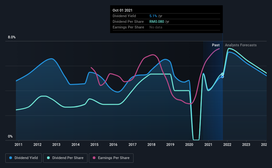Click the 2013 x-axis label

(x=56, y=145)
